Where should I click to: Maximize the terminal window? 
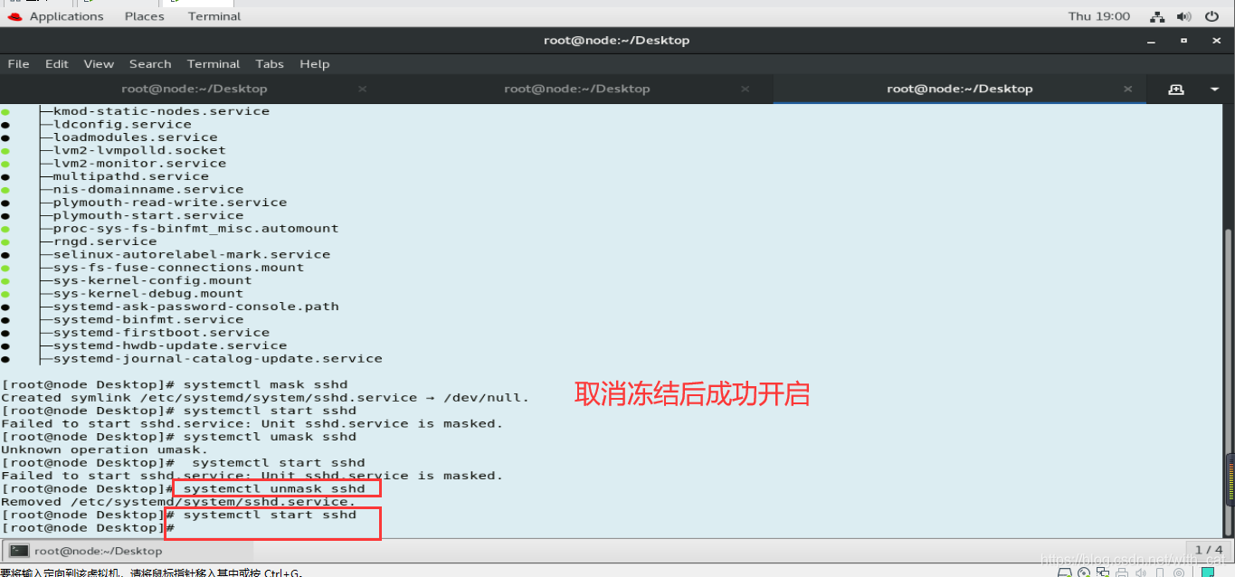pos(1183,41)
